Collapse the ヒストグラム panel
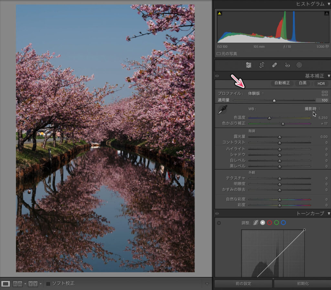 [x=329, y=4]
